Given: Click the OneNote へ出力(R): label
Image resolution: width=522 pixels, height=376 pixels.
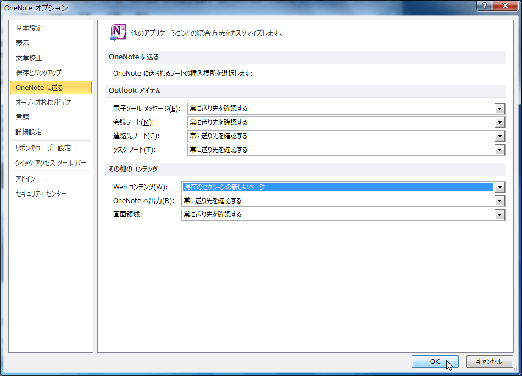Looking at the screenshot, I should coord(143,201).
